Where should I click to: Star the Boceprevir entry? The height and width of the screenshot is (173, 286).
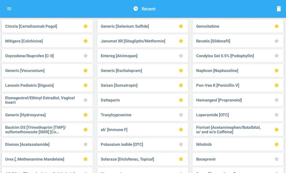pos(277,159)
